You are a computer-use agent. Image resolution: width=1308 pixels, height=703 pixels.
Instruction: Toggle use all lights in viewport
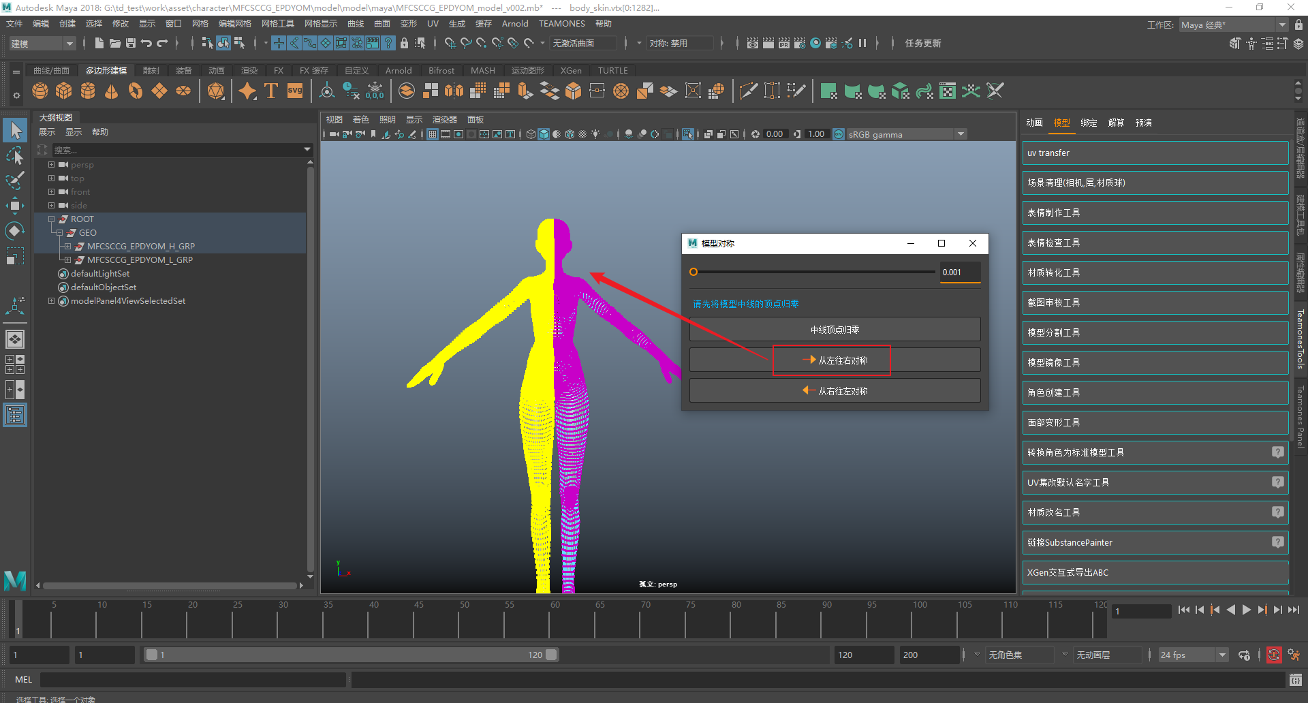[595, 134]
